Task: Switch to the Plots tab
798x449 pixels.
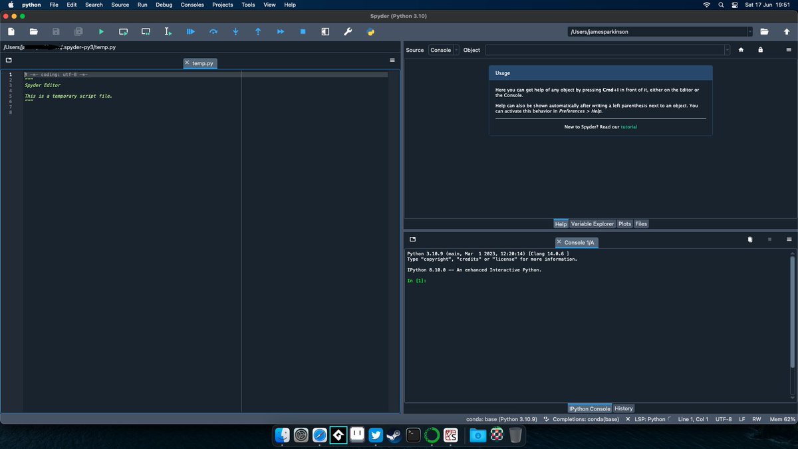Action: (x=624, y=224)
